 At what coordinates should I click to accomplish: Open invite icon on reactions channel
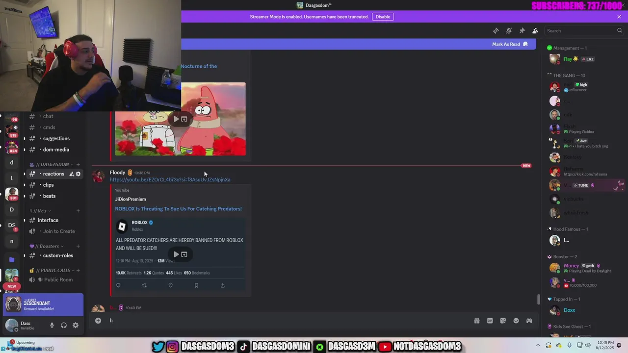click(72, 174)
